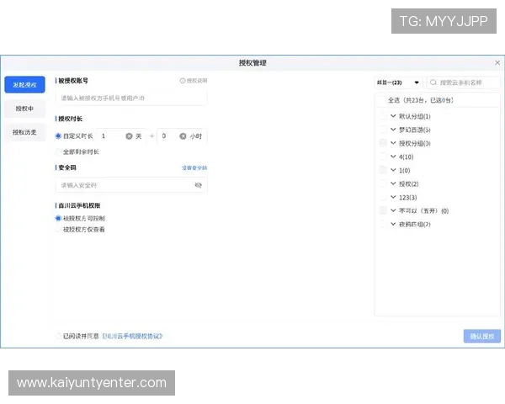The height and width of the screenshot is (404, 505).
Task: Check the 4(10) group checkbox
Action: 383,157
